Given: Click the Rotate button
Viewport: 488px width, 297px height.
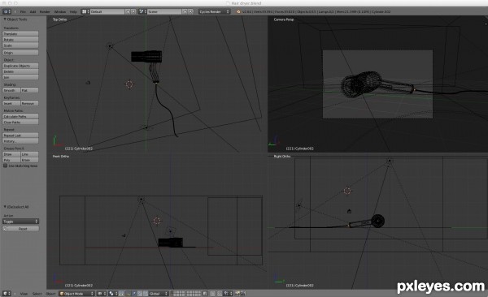Looking at the screenshot, I should (20, 40).
